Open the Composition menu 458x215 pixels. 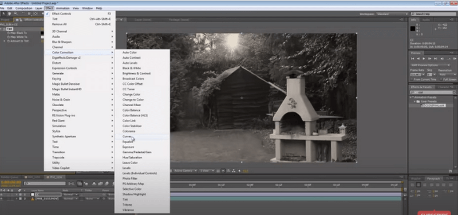(23, 8)
